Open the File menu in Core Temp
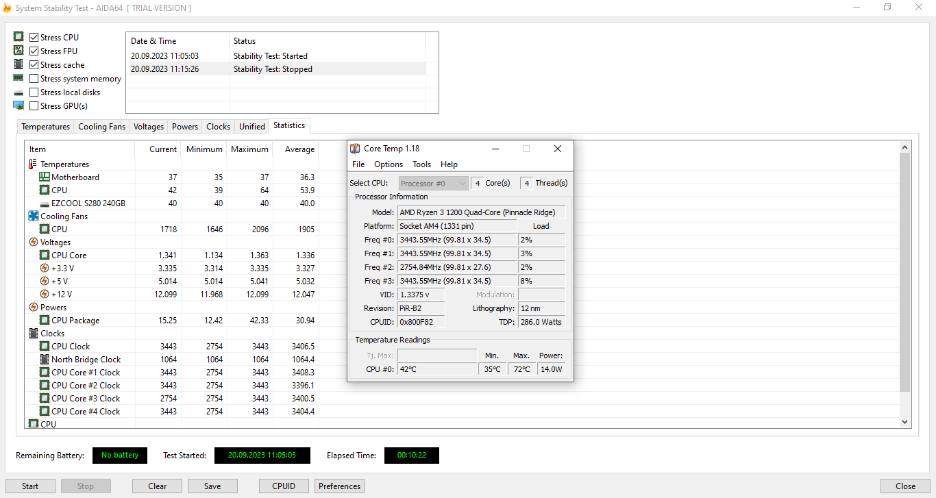This screenshot has height=498, width=936. pos(358,164)
